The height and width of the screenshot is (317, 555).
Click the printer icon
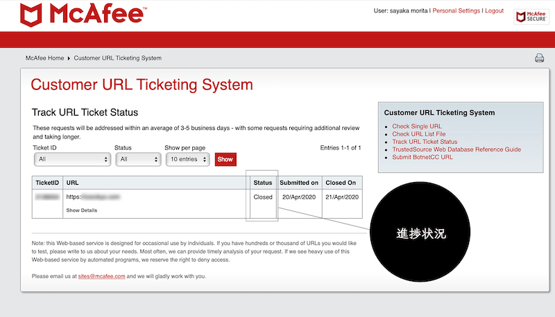tap(539, 58)
